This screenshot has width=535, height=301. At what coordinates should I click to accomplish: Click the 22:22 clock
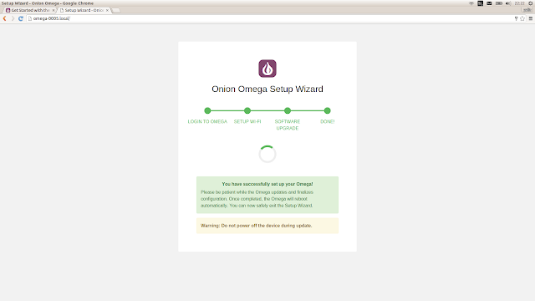pos(520,3)
